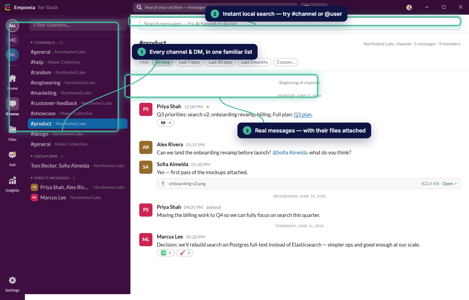This screenshot has width=469, height=300.
Task: Filter to Last 7 days
Action: (189, 62)
